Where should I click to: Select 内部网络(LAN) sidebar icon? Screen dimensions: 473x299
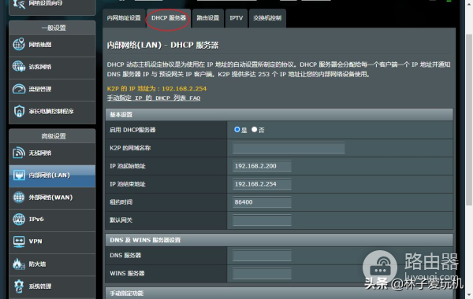(x=19, y=175)
